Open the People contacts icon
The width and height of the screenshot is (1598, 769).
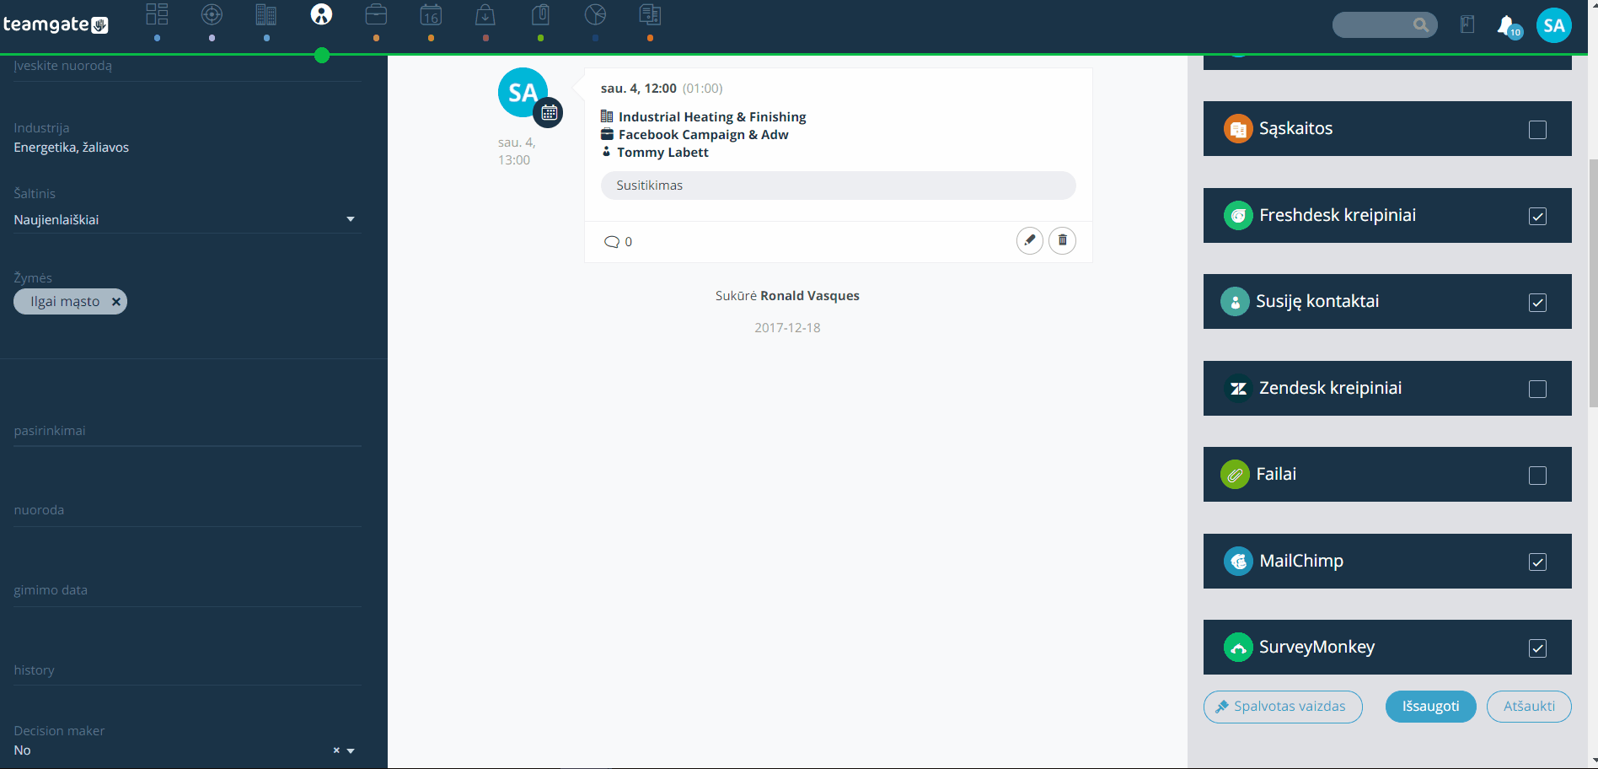click(321, 14)
